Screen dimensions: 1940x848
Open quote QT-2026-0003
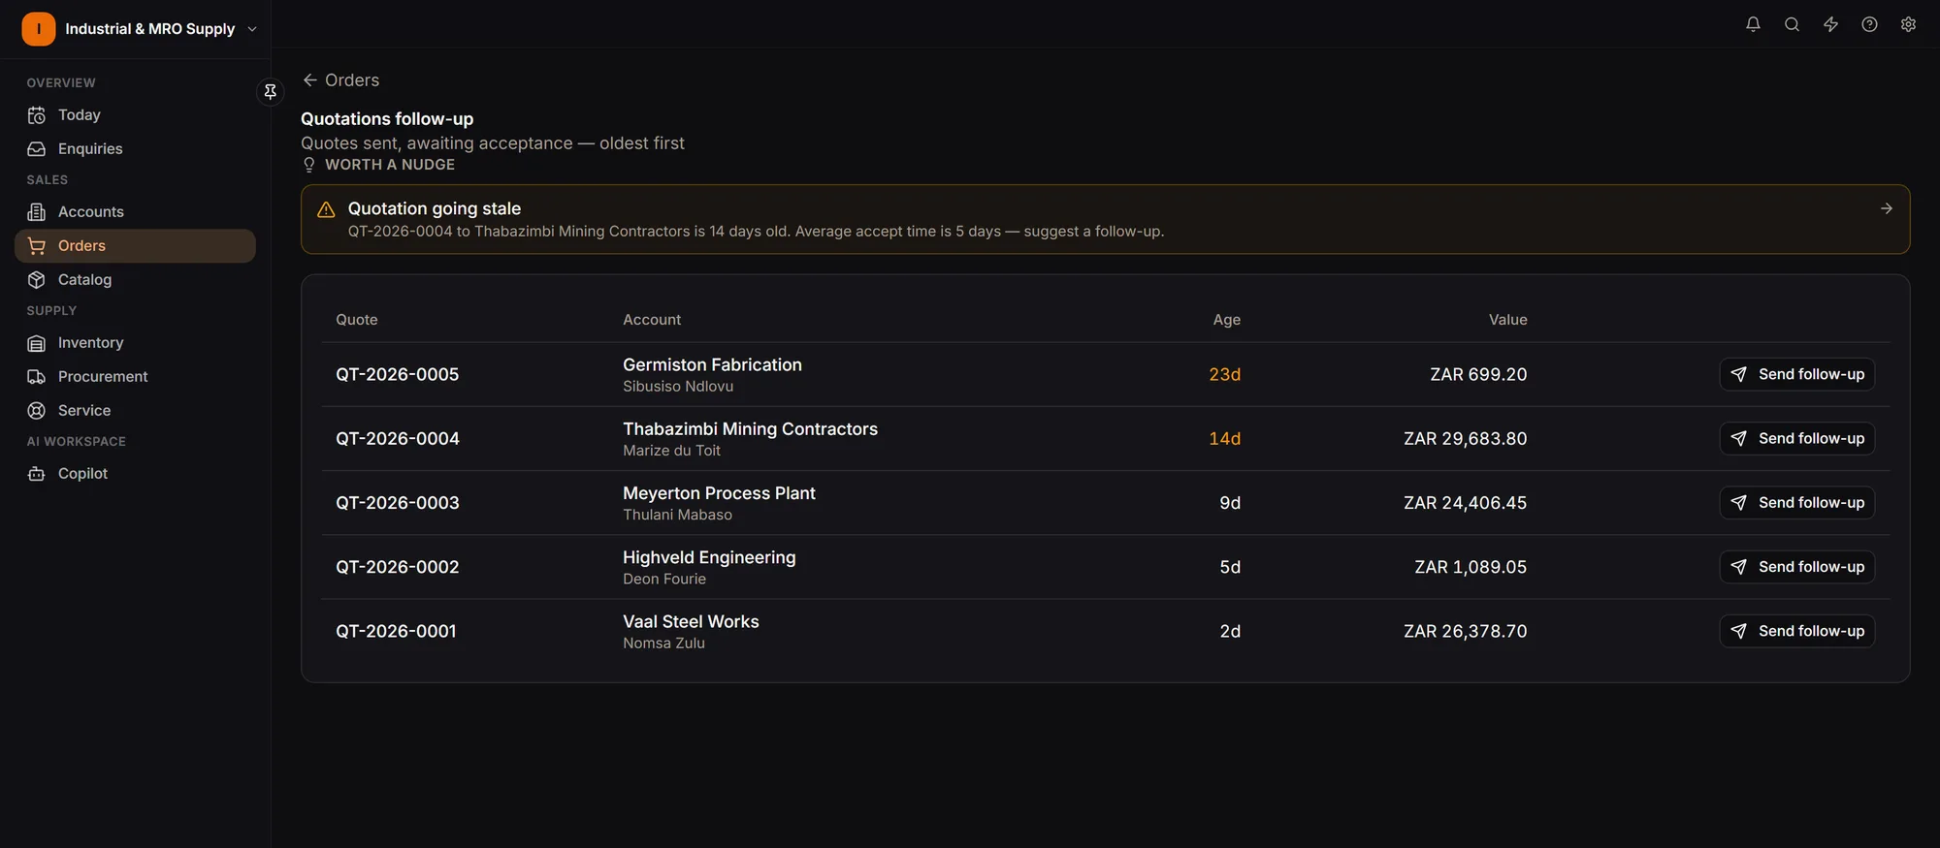click(x=397, y=502)
